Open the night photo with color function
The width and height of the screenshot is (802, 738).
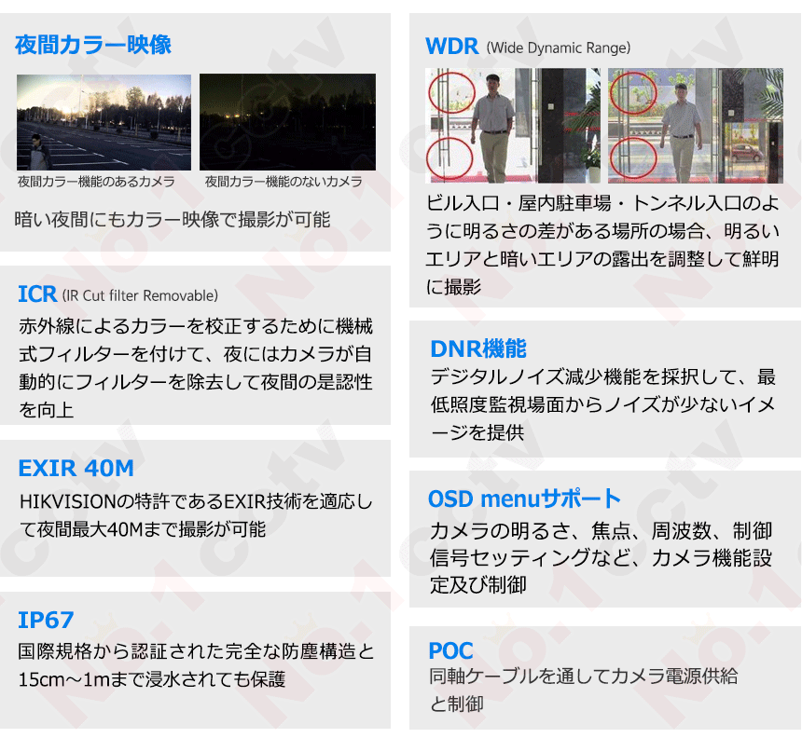(x=104, y=122)
